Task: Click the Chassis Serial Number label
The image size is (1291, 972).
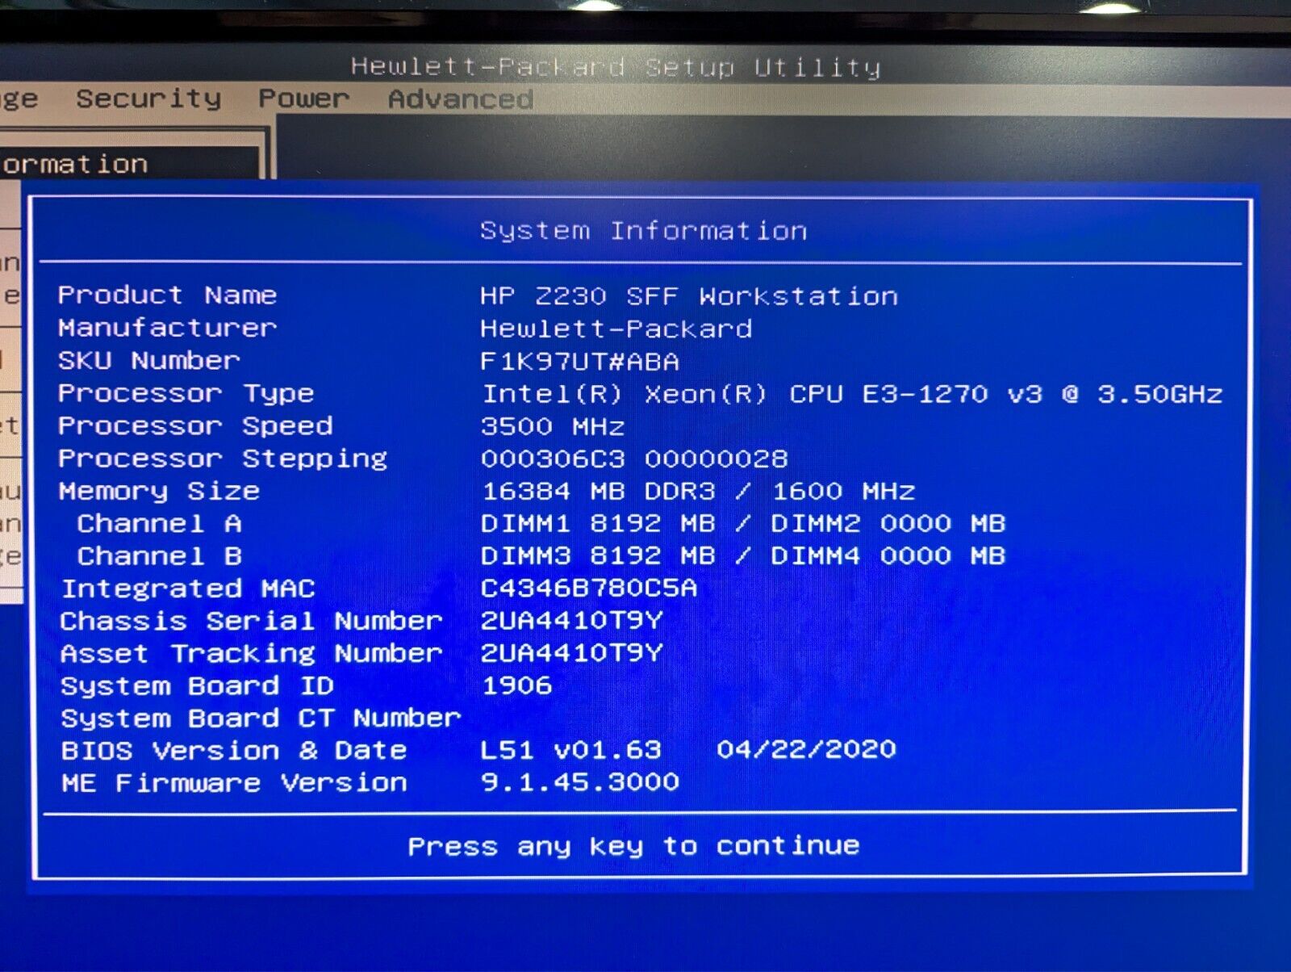Action: (x=251, y=621)
